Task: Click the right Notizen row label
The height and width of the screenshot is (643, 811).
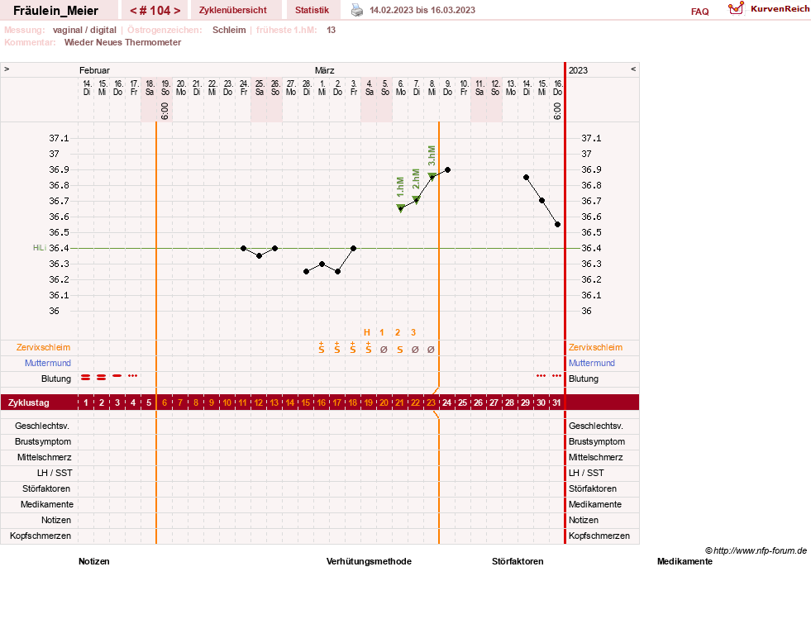Action: coord(584,520)
